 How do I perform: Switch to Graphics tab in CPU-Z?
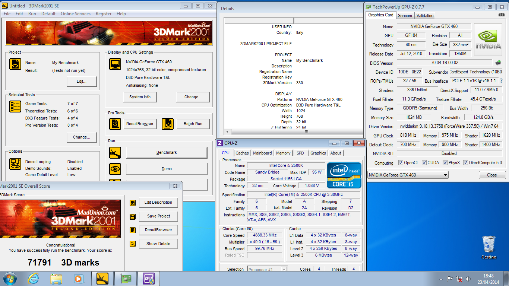318,153
